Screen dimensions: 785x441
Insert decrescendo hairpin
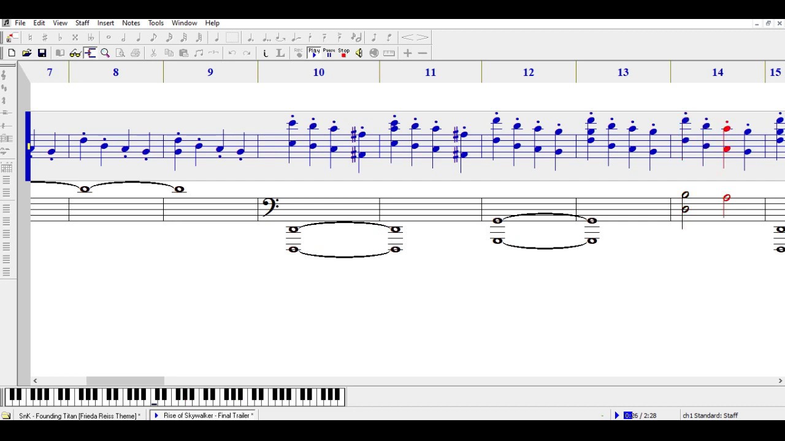pos(423,37)
